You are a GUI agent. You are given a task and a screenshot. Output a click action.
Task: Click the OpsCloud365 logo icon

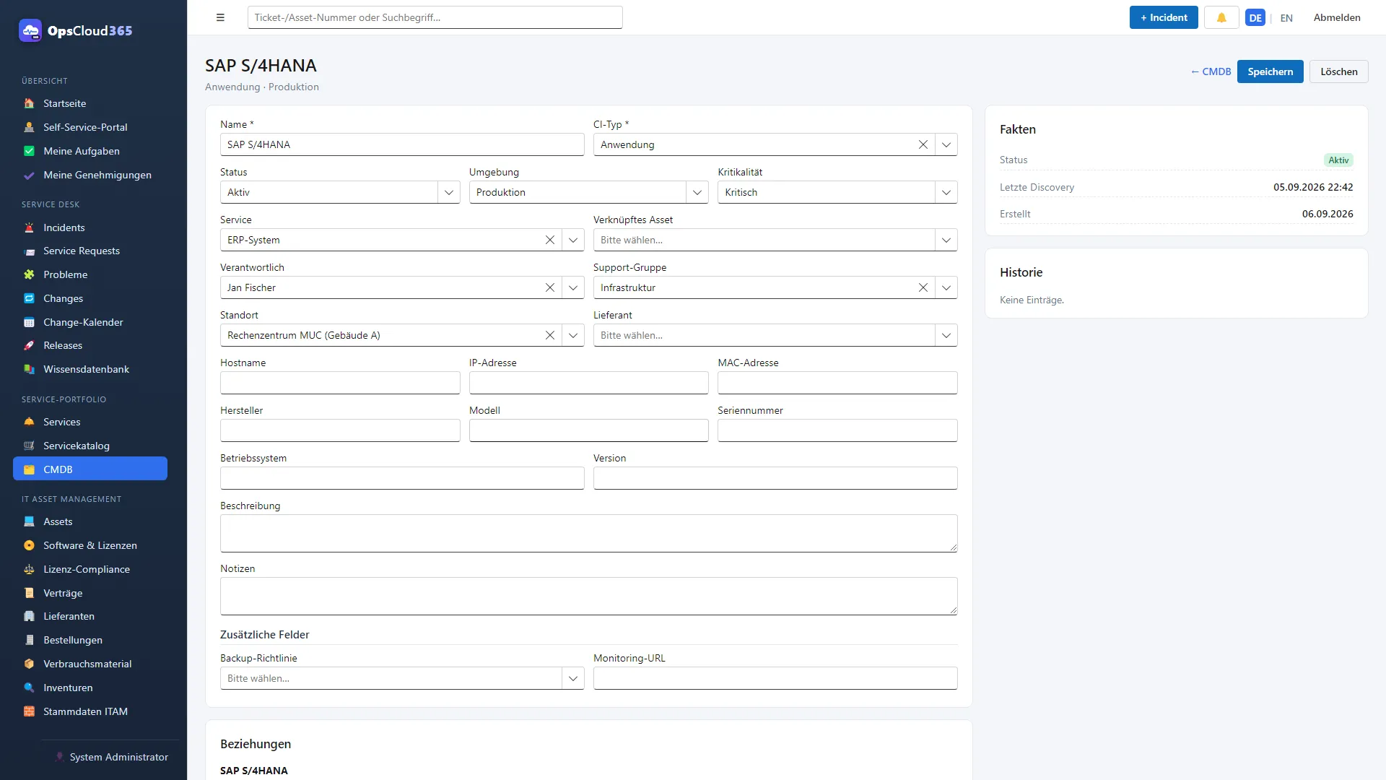(x=30, y=30)
